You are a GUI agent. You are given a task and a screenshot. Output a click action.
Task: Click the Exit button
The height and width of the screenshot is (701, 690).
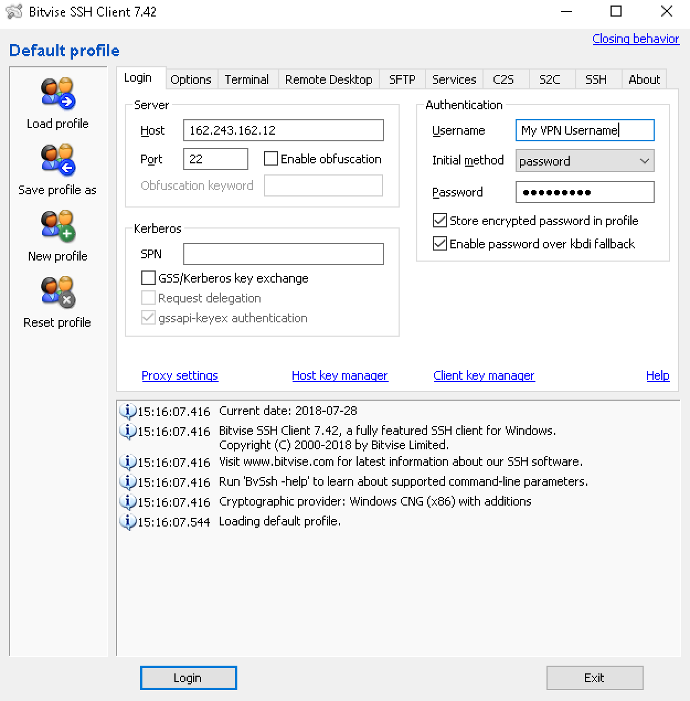pos(595,678)
